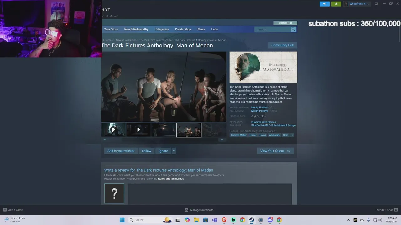This screenshot has width=401, height=225.
Task: Click the blue announcements megaphone button
Action: point(325,4)
